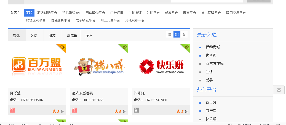
Task: Filter by 调查平台 category
Action: click(x=189, y=13)
